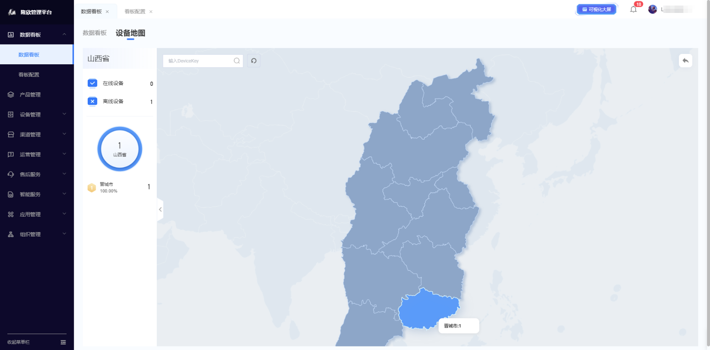
Task: Focus the DeviceKey search input
Action: tap(199, 61)
